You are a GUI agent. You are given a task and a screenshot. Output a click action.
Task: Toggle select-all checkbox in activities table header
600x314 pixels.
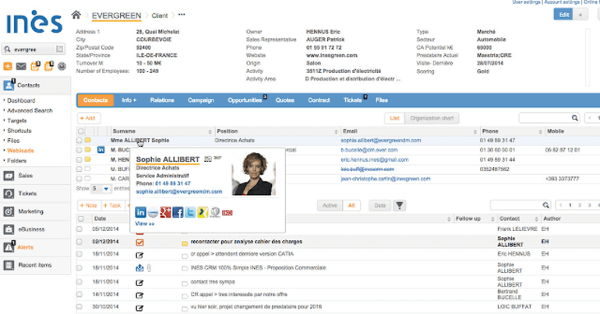81,218
